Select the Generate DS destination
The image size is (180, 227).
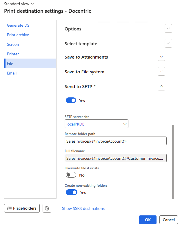point(18,25)
